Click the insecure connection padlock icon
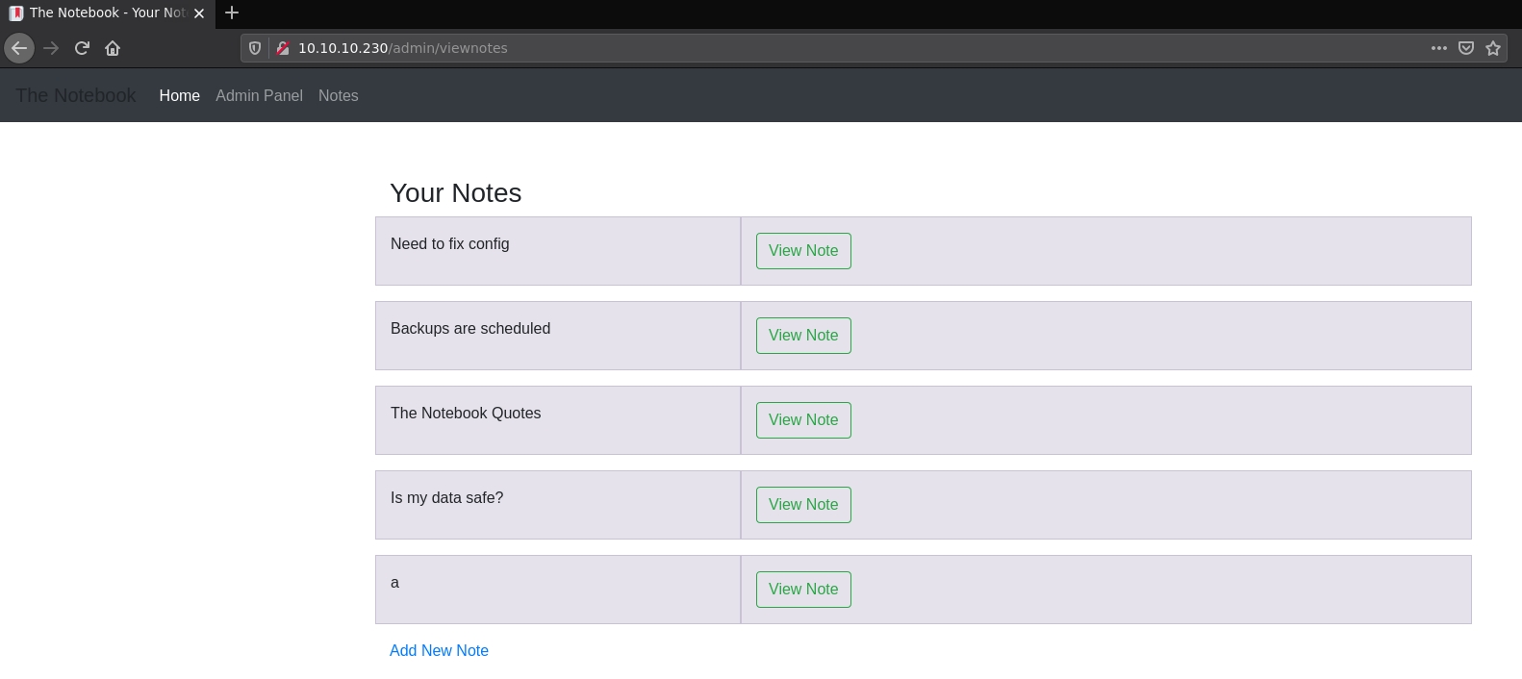The width and height of the screenshot is (1522, 679). [x=283, y=48]
